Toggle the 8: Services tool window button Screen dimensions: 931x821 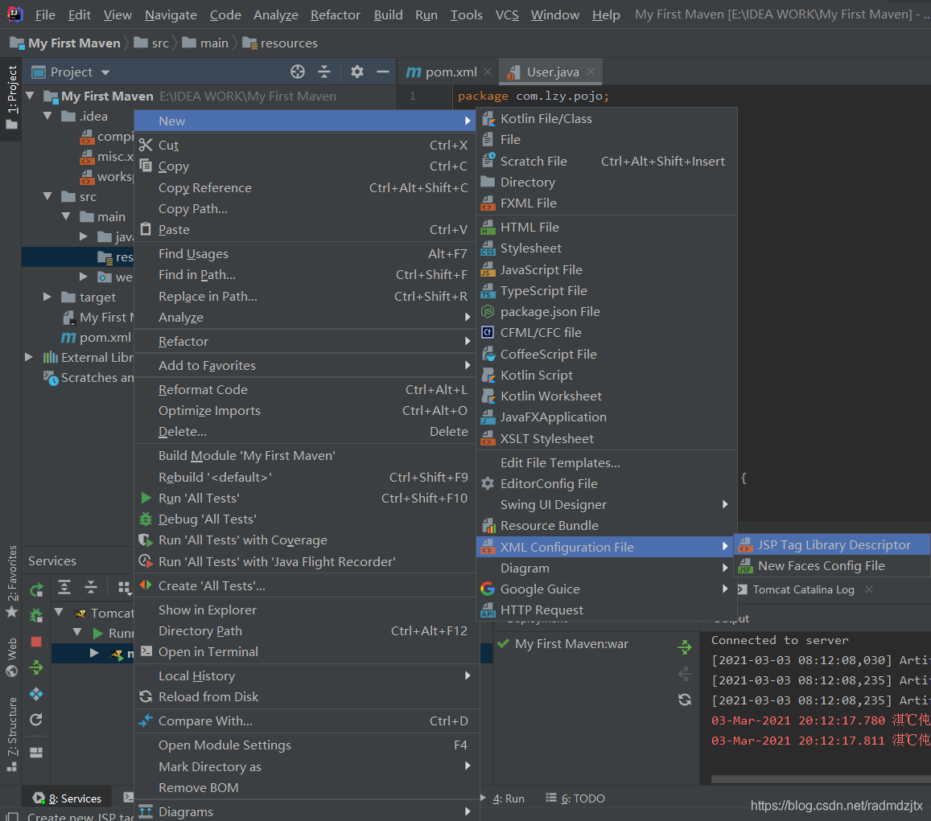[67, 798]
